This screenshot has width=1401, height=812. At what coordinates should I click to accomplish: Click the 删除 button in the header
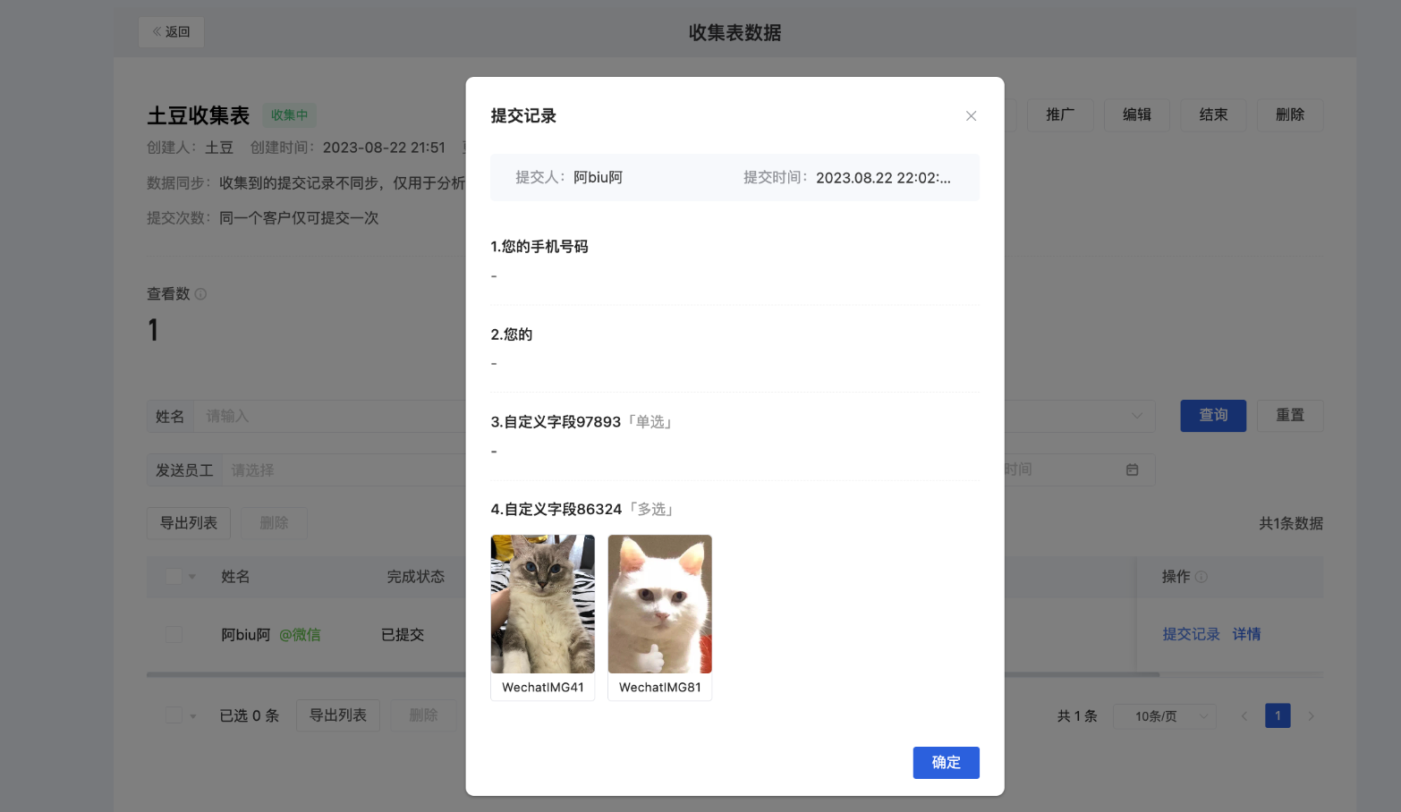pos(1290,114)
